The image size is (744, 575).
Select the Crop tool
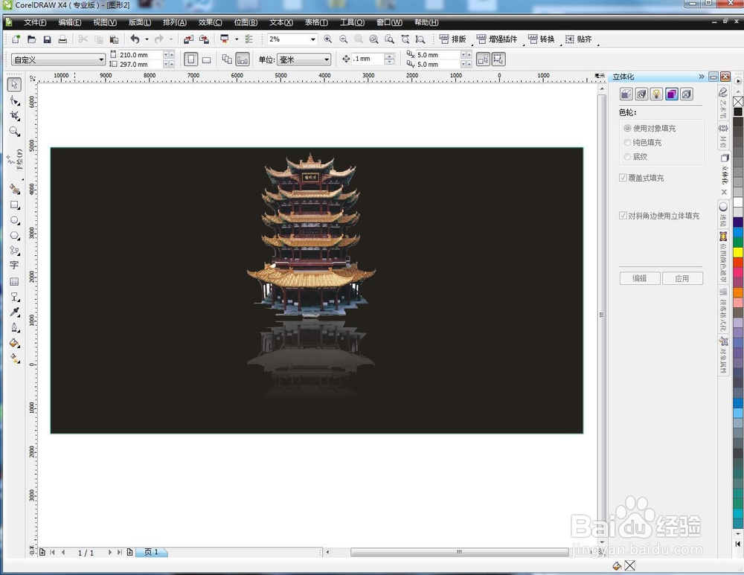(x=15, y=116)
